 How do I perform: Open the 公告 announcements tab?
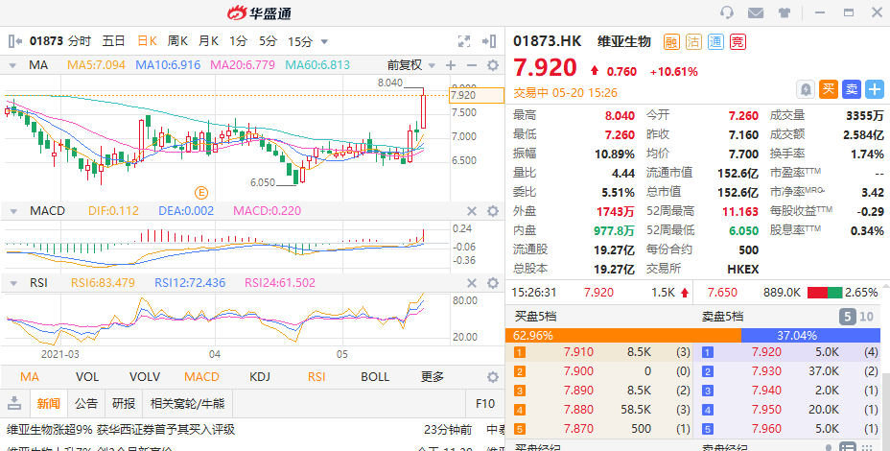coord(86,403)
